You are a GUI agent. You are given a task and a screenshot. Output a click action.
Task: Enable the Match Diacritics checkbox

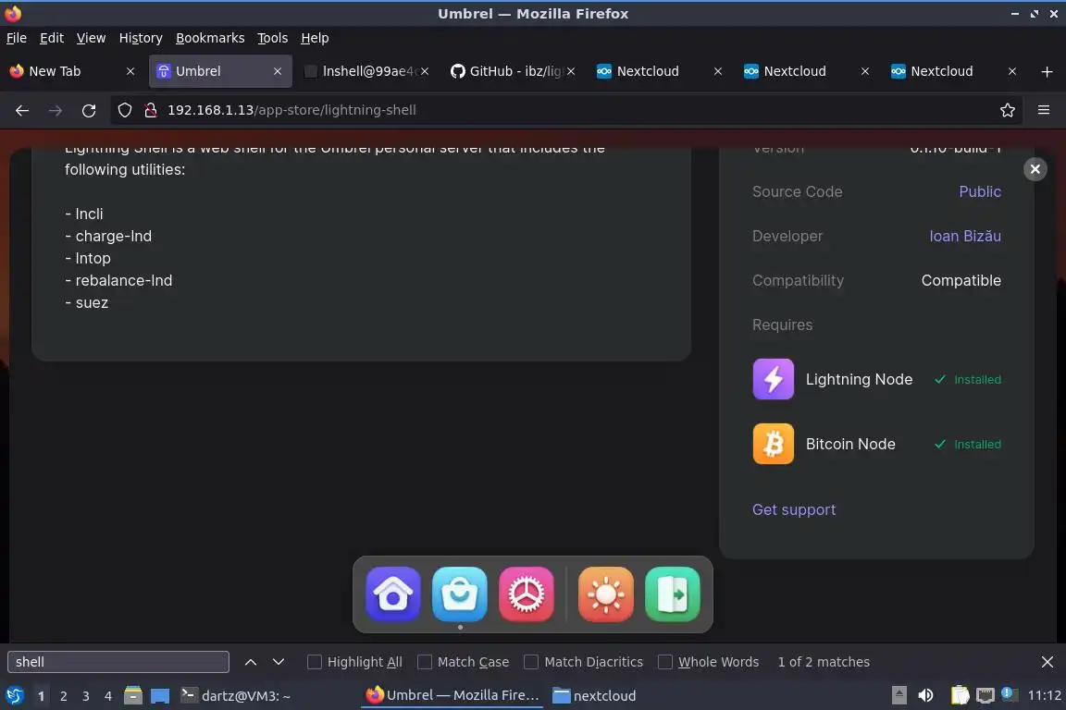click(531, 662)
